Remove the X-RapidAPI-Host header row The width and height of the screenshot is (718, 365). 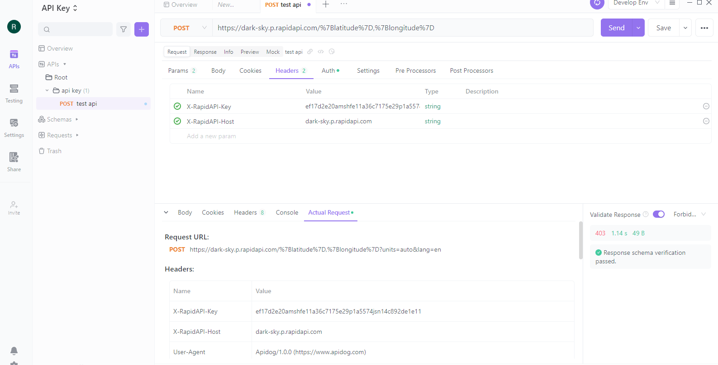point(706,121)
